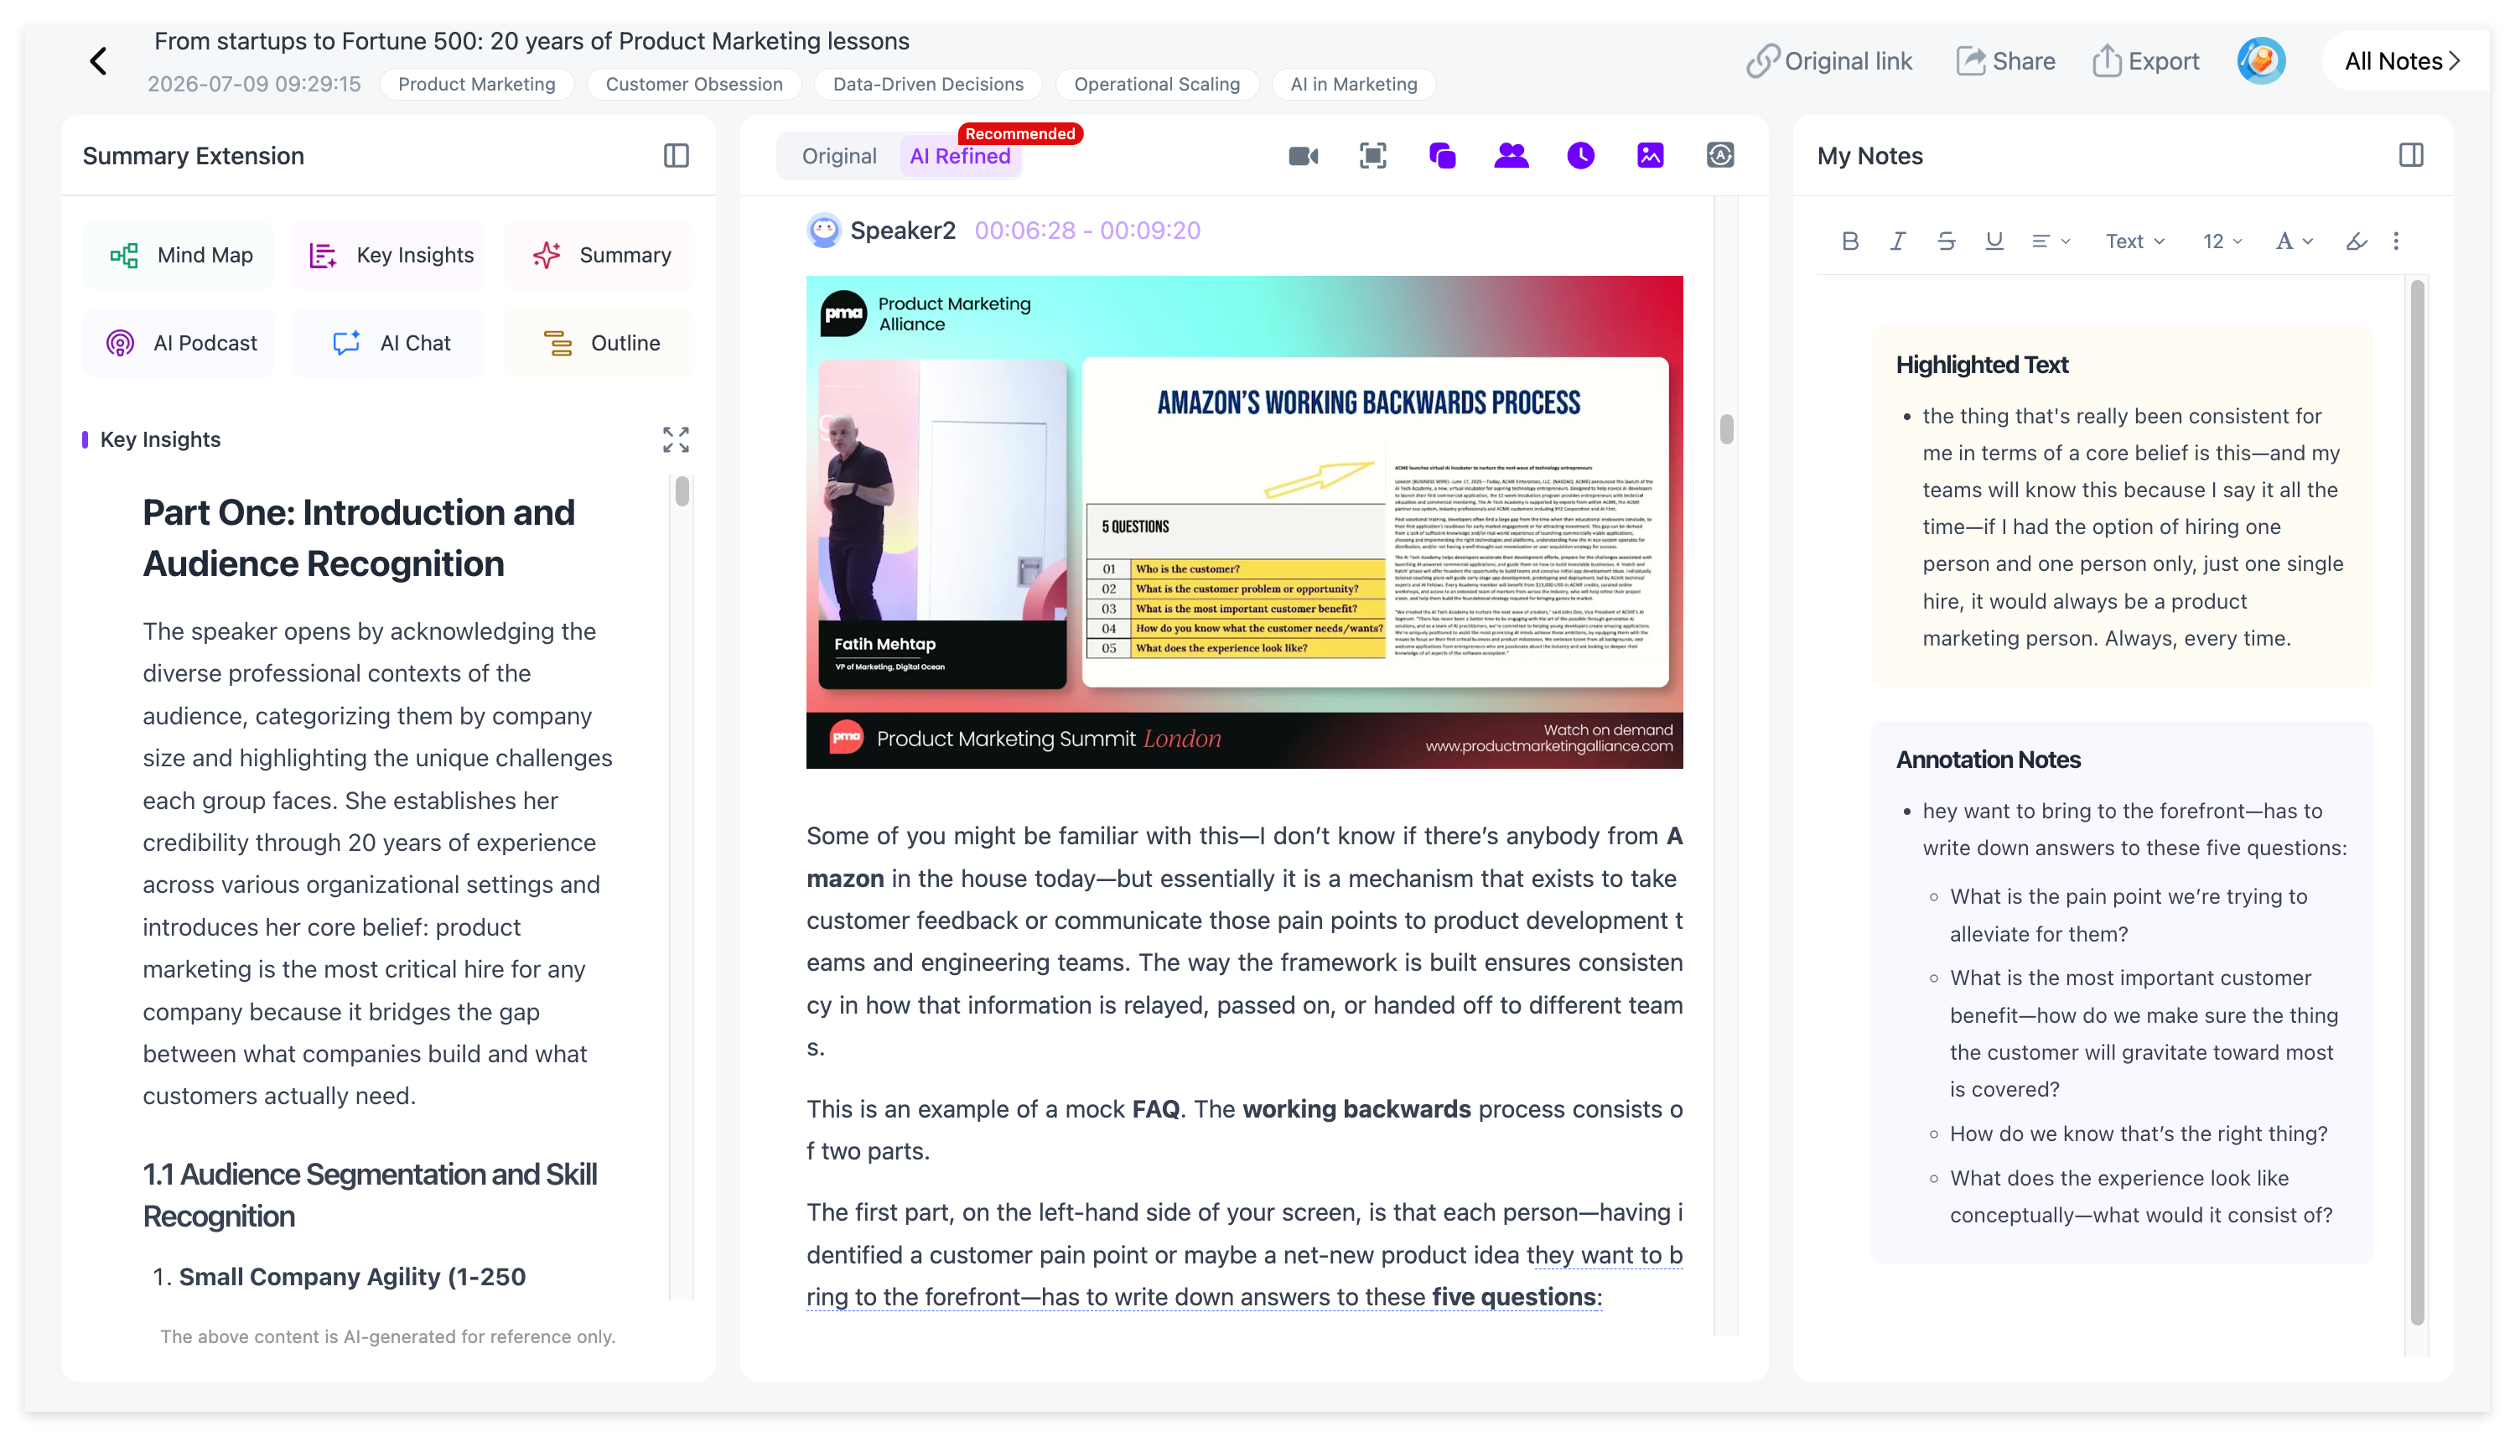Open the user profile avatar
Image resolution: width=2515 pixels, height=1437 pixels.
click(x=2260, y=61)
